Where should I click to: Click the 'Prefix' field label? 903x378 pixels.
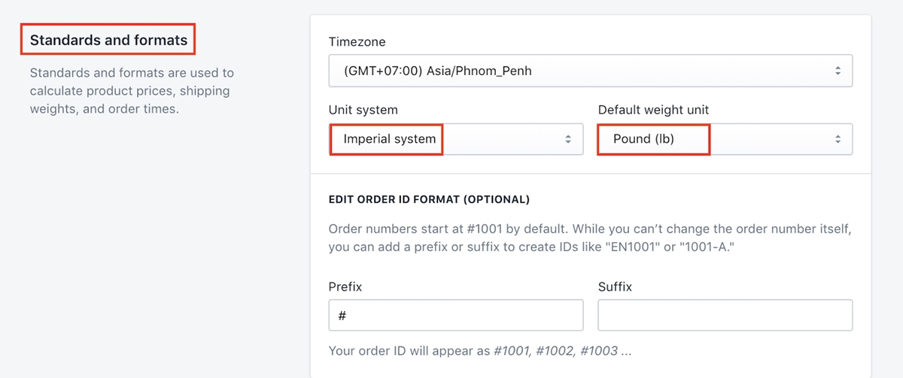(345, 287)
